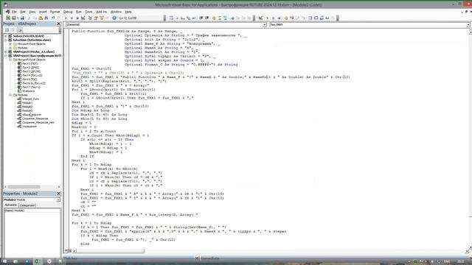Click View Object in Project panel
Viewport: 472px width, 265px height.
tap(13, 30)
